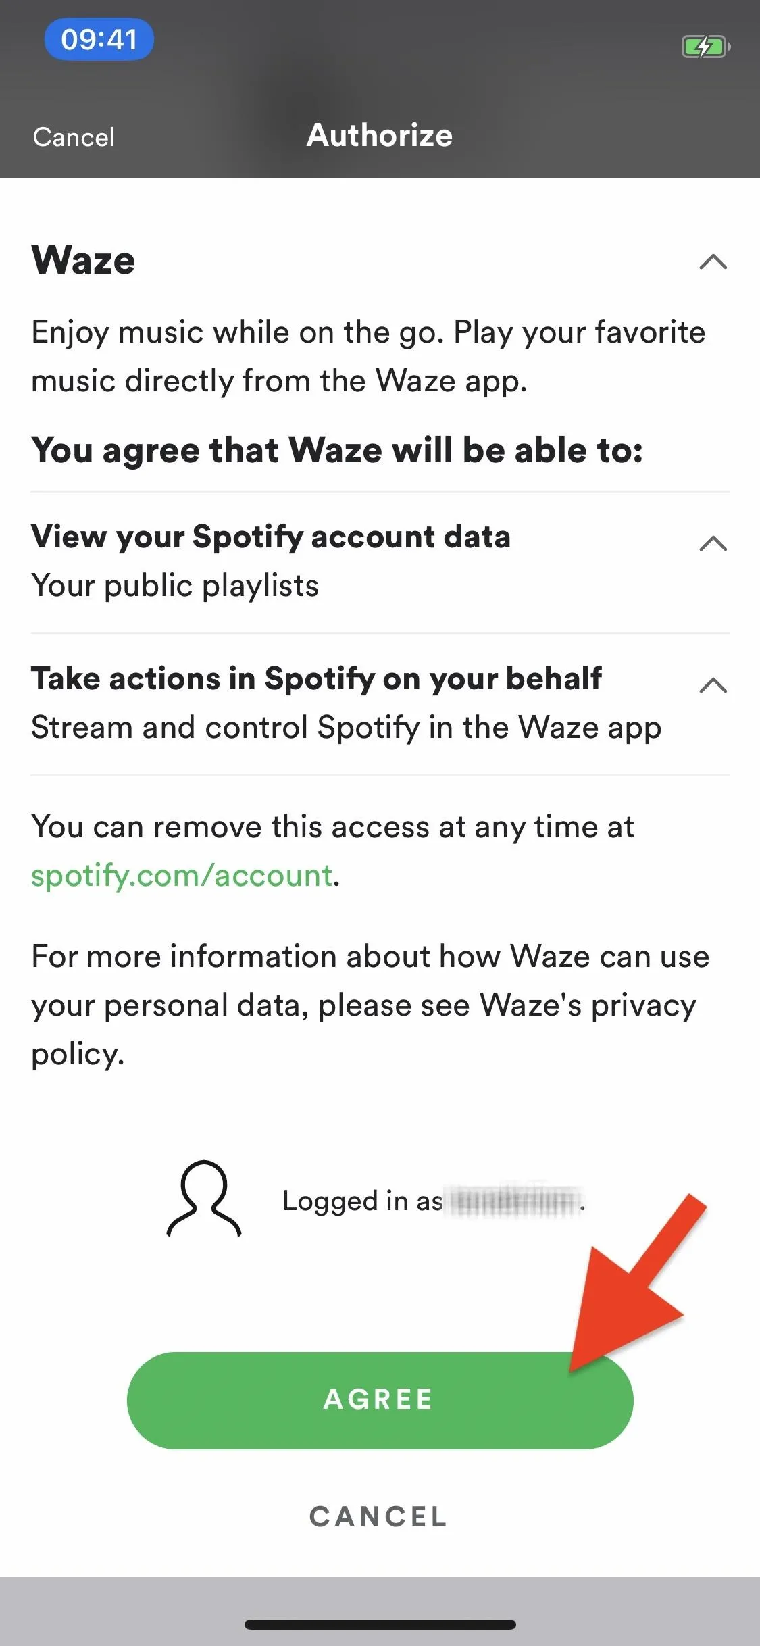Tap the Authorize title in header
The width and height of the screenshot is (760, 1646).
coord(380,135)
